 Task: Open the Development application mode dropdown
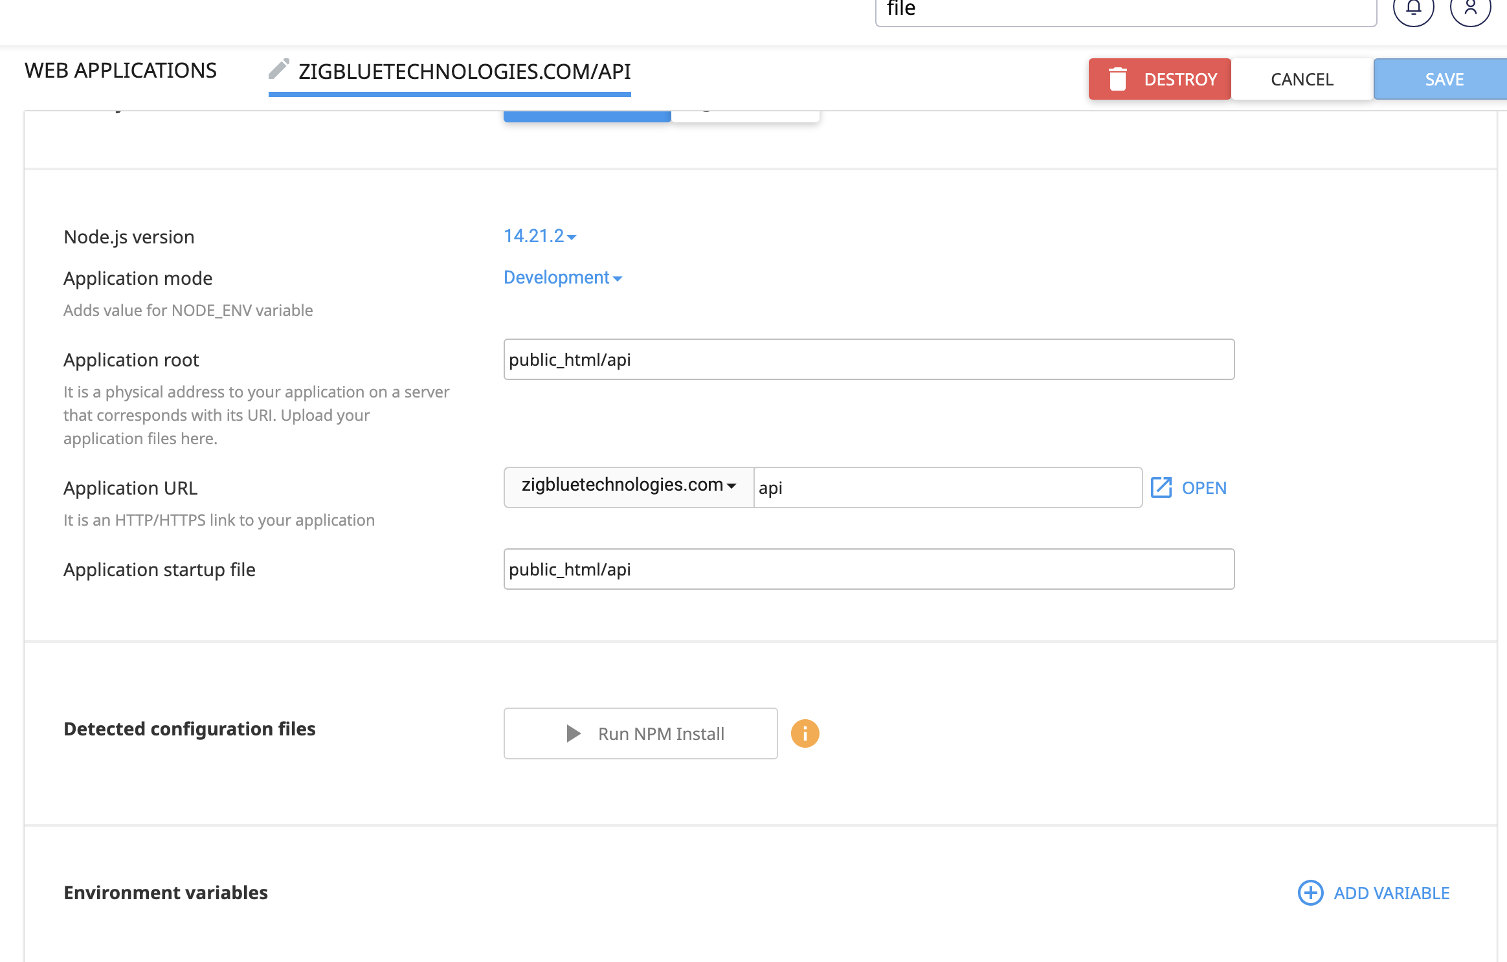(563, 278)
